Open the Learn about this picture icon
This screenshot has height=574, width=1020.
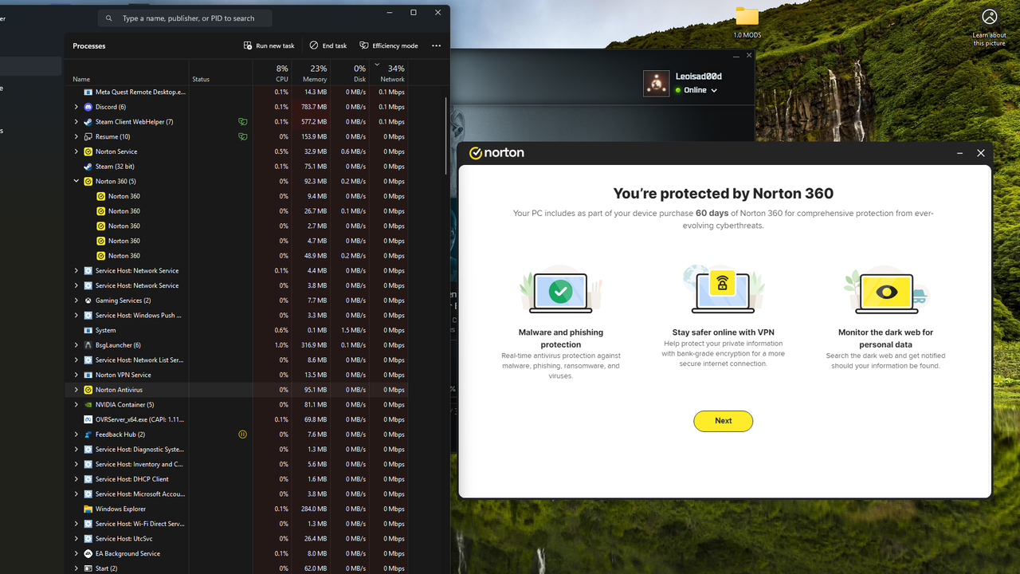[x=990, y=27]
